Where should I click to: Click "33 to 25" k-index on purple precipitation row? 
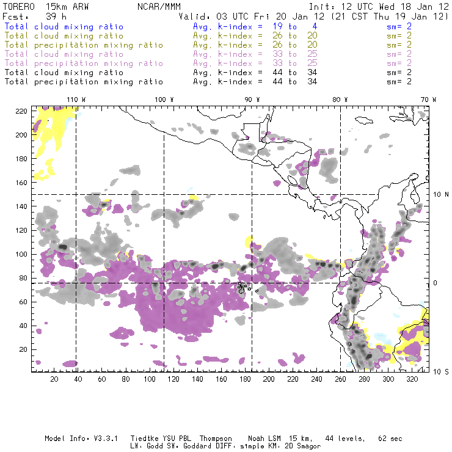[295, 64]
